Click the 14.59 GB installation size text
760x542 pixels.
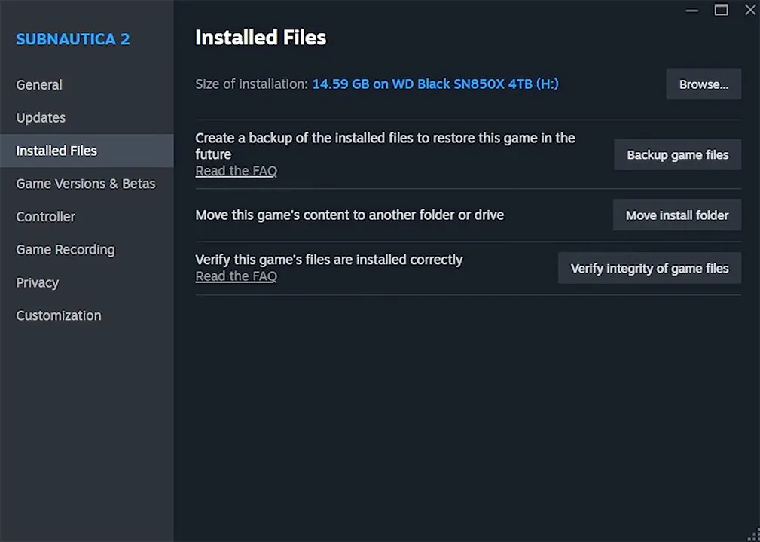(435, 84)
